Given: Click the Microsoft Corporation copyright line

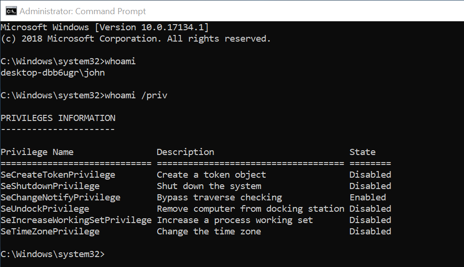Looking at the screenshot, I should pyautogui.click(x=135, y=39).
